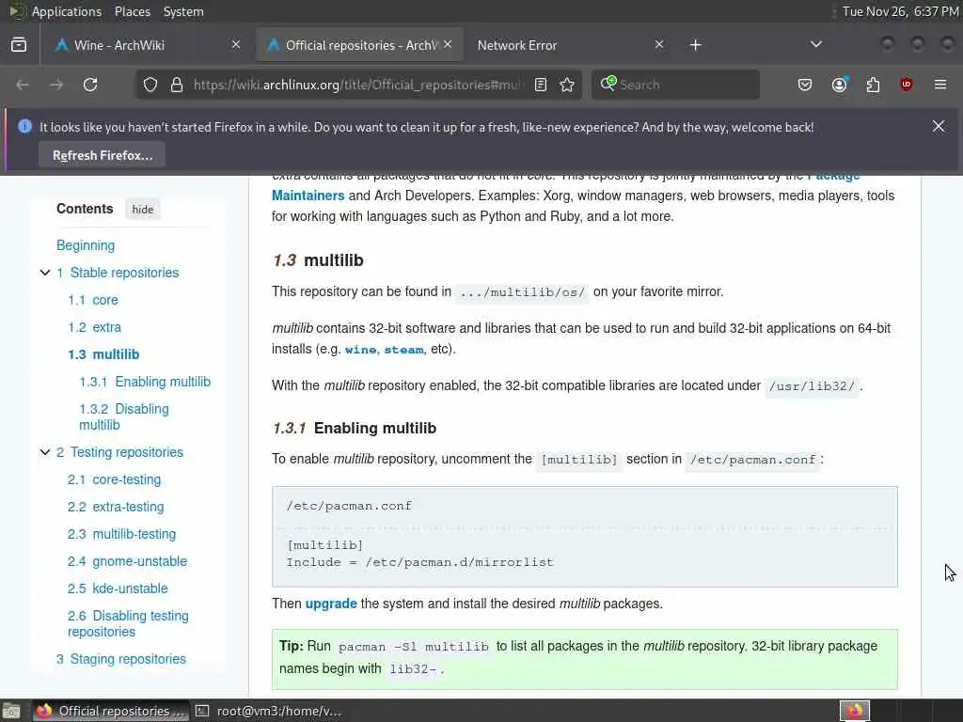Focus the URL address bar

[x=356, y=85]
